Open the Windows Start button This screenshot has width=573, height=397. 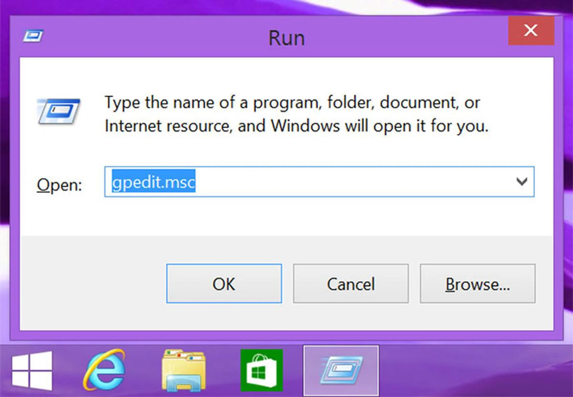pos(32,370)
